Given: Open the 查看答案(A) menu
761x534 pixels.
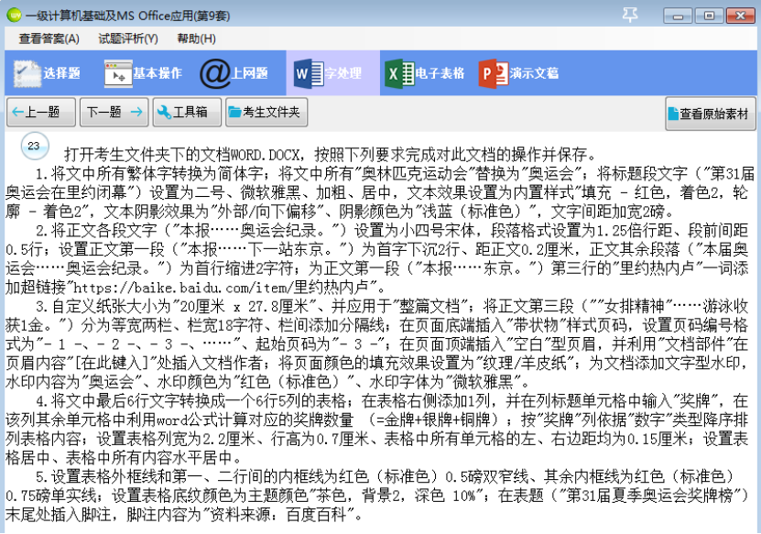Looking at the screenshot, I should click(49, 38).
